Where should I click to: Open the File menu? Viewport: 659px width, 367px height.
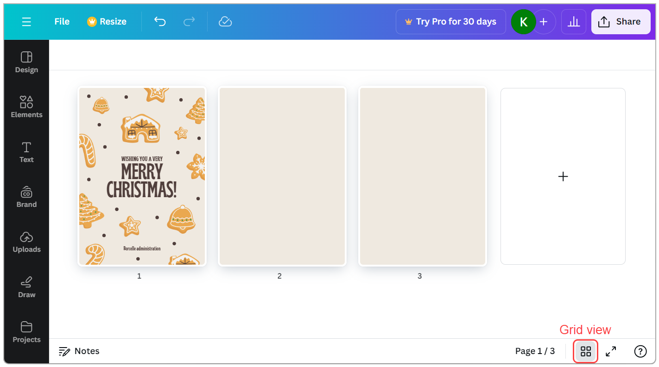[x=62, y=21]
